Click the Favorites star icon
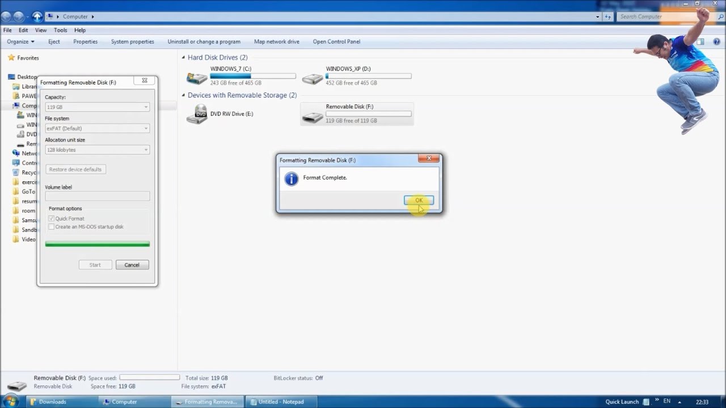Viewport: 726px width, 408px height. point(11,58)
